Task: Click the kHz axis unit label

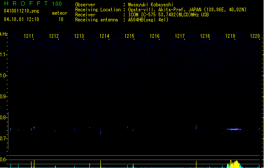Action: point(4,34)
